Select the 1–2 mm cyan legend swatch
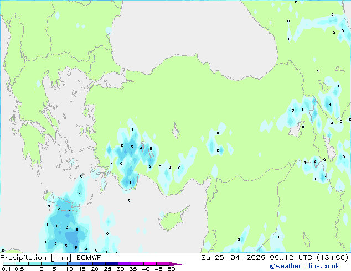 pos(35,264)
